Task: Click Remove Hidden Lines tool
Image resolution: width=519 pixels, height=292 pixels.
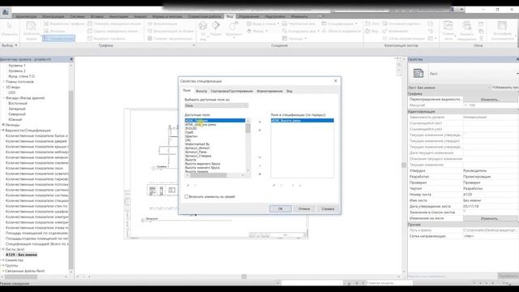Action: pos(113,31)
